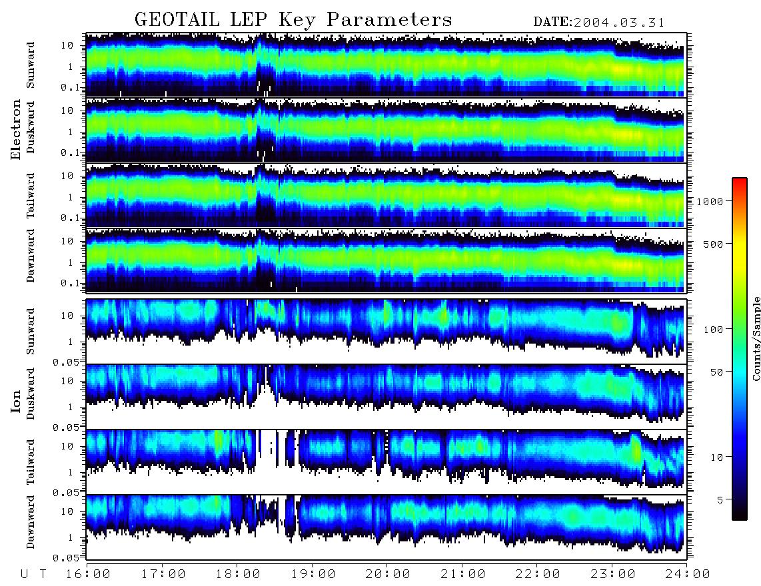Click the vertical Electron group label
Screen dimensions: 761x586
pos(16,130)
